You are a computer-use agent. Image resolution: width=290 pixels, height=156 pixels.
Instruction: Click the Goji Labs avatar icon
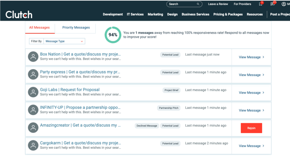click(33, 92)
